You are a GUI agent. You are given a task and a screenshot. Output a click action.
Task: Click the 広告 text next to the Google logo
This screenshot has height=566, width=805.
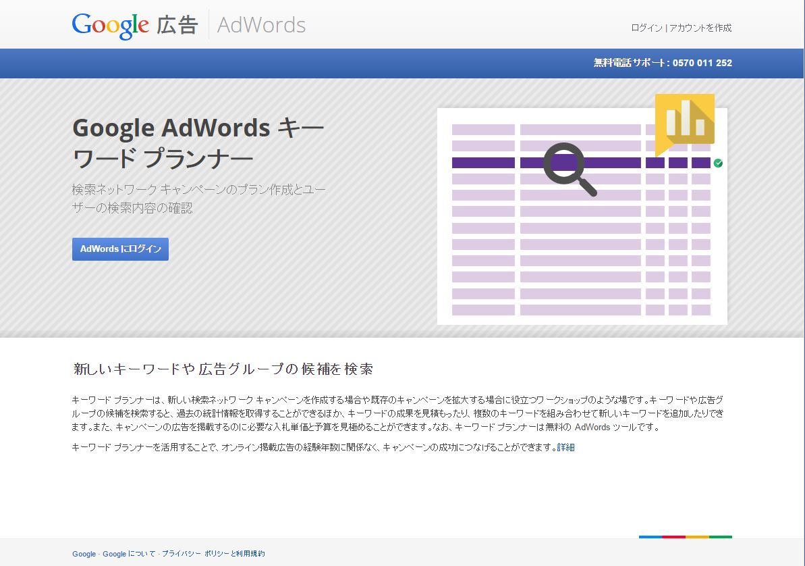177,25
